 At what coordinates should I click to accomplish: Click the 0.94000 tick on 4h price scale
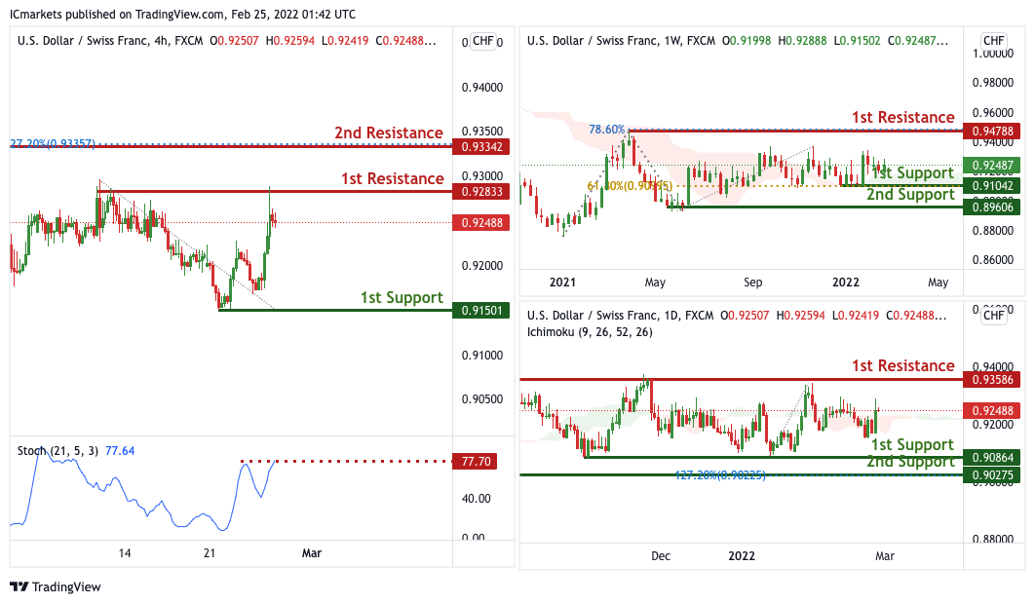(482, 87)
